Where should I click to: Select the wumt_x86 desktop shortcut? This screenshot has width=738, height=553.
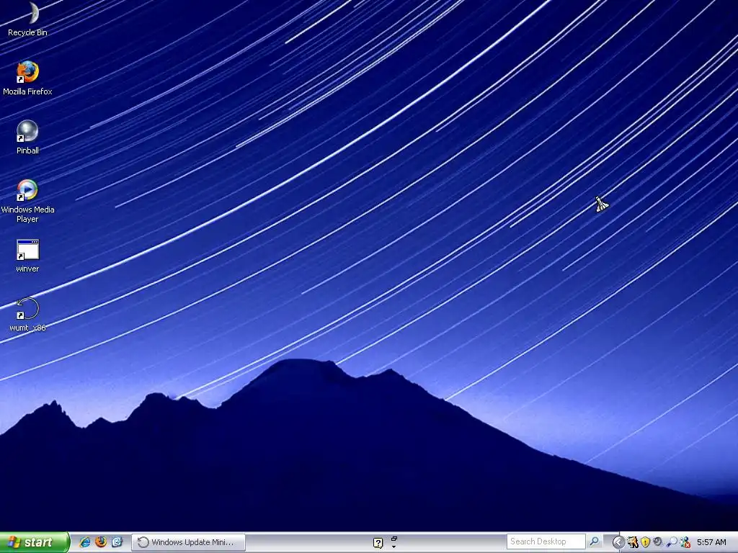pyautogui.click(x=28, y=315)
